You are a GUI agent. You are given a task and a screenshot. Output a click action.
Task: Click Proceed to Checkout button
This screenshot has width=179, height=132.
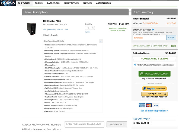pyautogui.click(x=155, y=74)
